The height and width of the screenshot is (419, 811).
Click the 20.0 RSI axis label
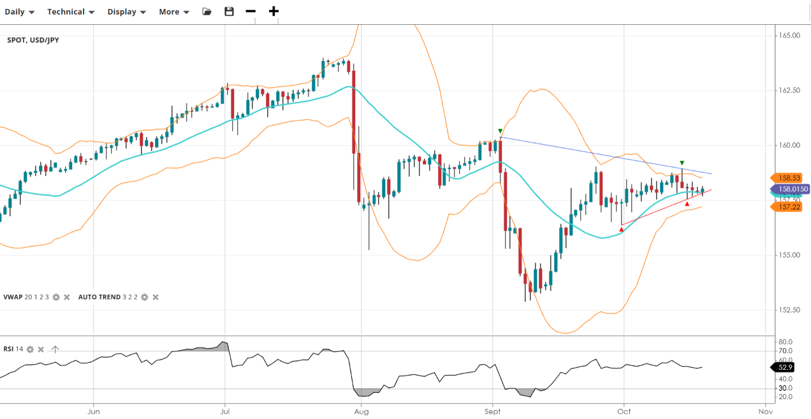click(785, 397)
